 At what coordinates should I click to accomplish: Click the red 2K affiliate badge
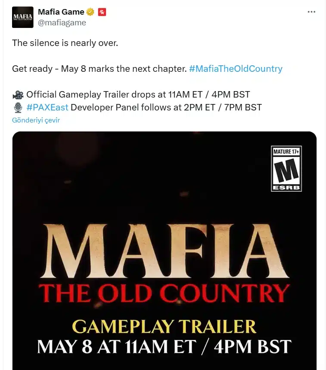pyautogui.click(x=102, y=12)
